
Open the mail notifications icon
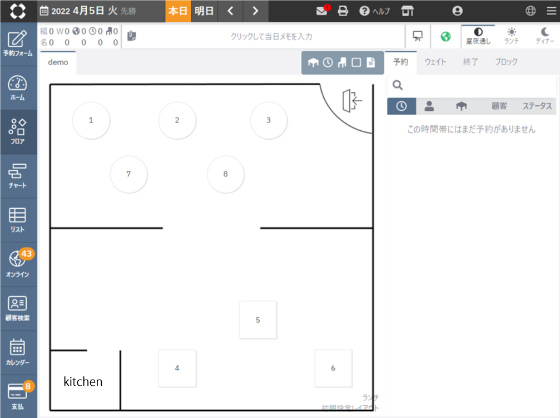pyautogui.click(x=322, y=11)
